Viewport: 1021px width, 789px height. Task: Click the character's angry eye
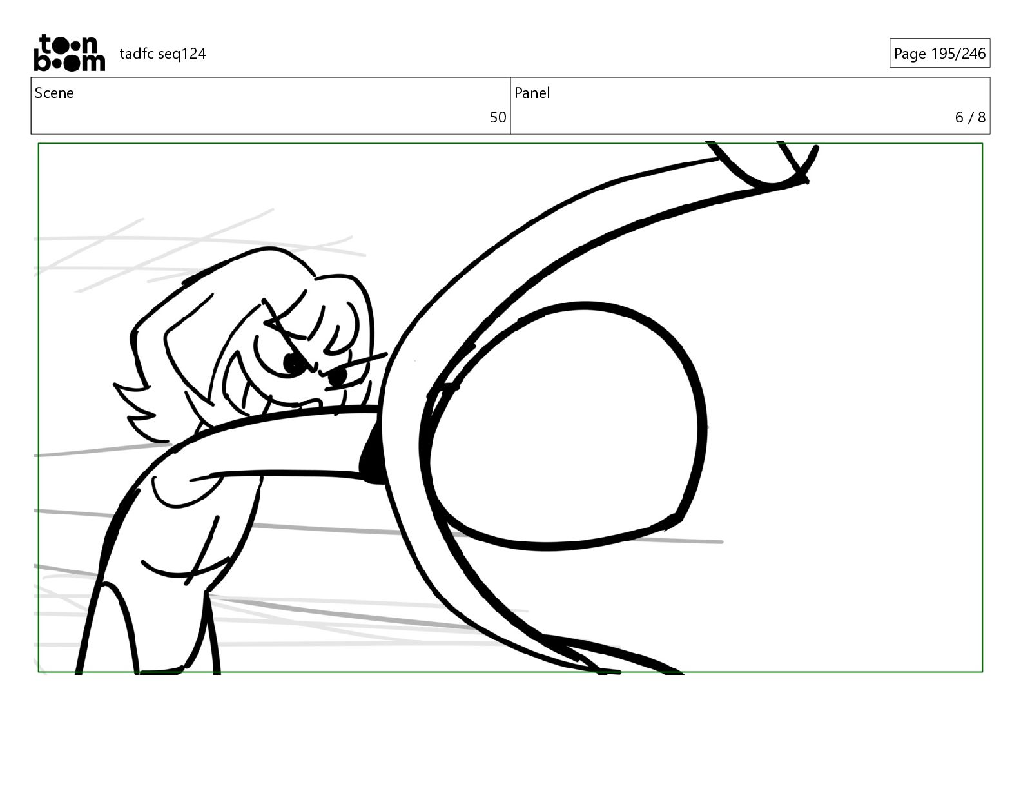tap(295, 364)
